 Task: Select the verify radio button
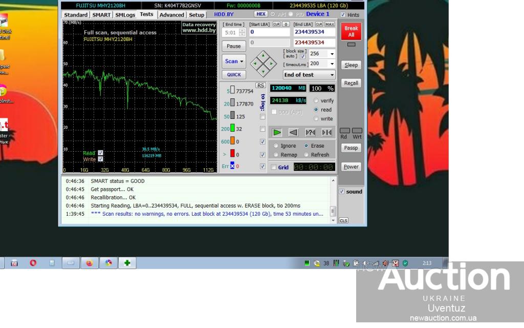tap(316, 100)
